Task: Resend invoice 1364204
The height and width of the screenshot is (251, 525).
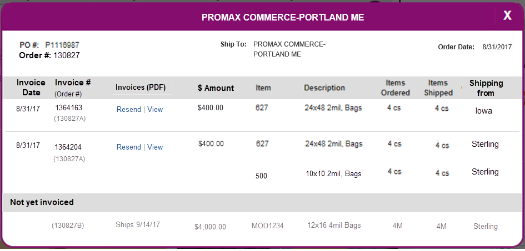Action: 128,147
